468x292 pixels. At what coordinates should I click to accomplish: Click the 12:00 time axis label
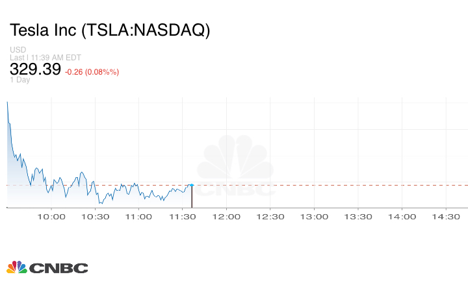click(x=227, y=217)
